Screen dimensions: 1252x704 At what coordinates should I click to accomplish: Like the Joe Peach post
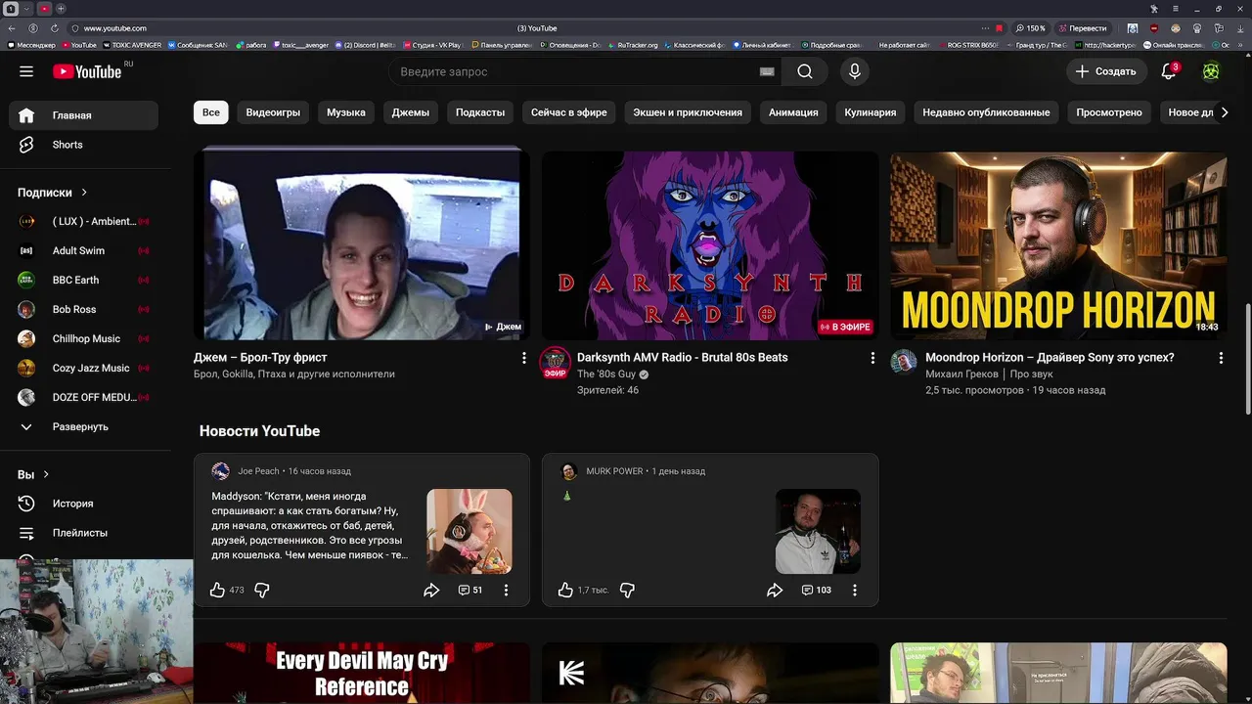click(x=217, y=590)
